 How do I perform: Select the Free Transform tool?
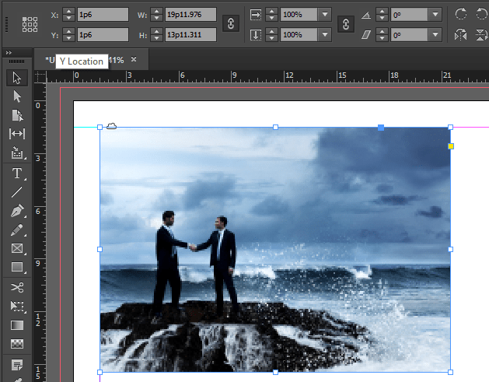[x=17, y=307]
